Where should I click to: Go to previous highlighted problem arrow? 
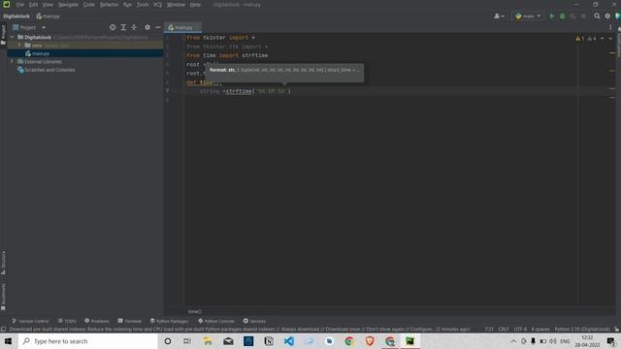[x=603, y=39]
